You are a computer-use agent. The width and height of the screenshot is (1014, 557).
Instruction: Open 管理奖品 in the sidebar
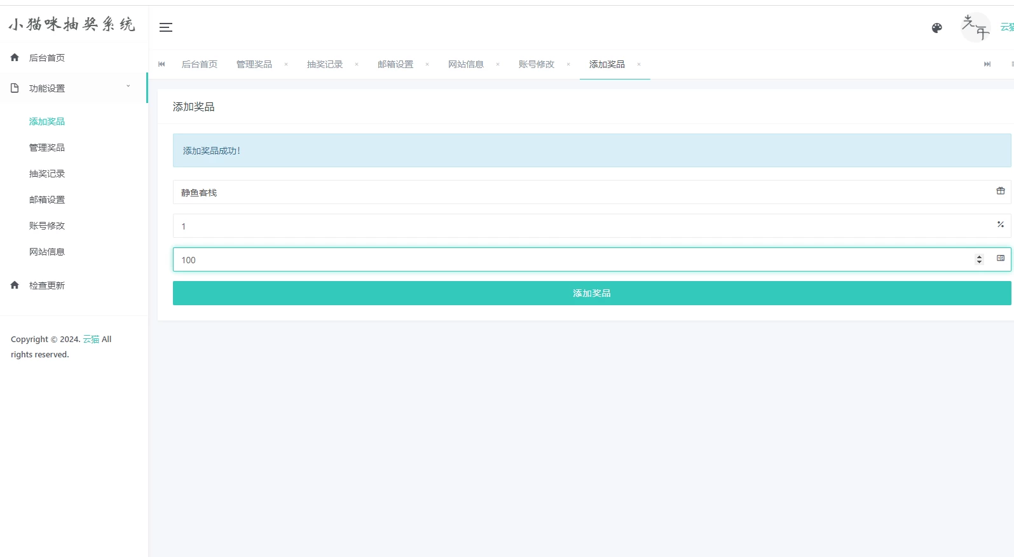(x=47, y=148)
